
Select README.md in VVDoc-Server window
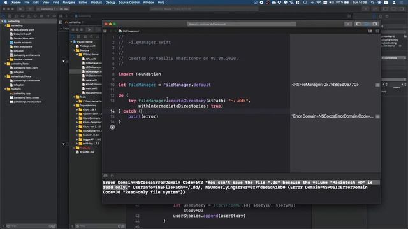pos(87,152)
